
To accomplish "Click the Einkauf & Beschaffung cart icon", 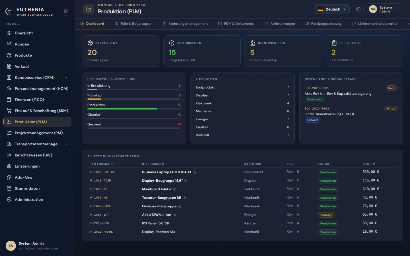I will [x=9, y=111].
